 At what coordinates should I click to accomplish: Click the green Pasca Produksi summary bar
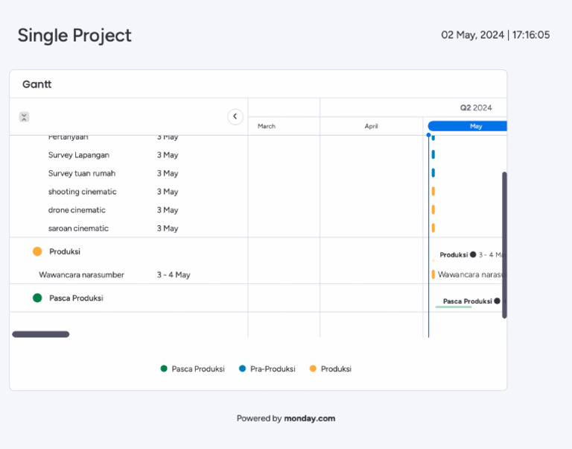coord(454,307)
